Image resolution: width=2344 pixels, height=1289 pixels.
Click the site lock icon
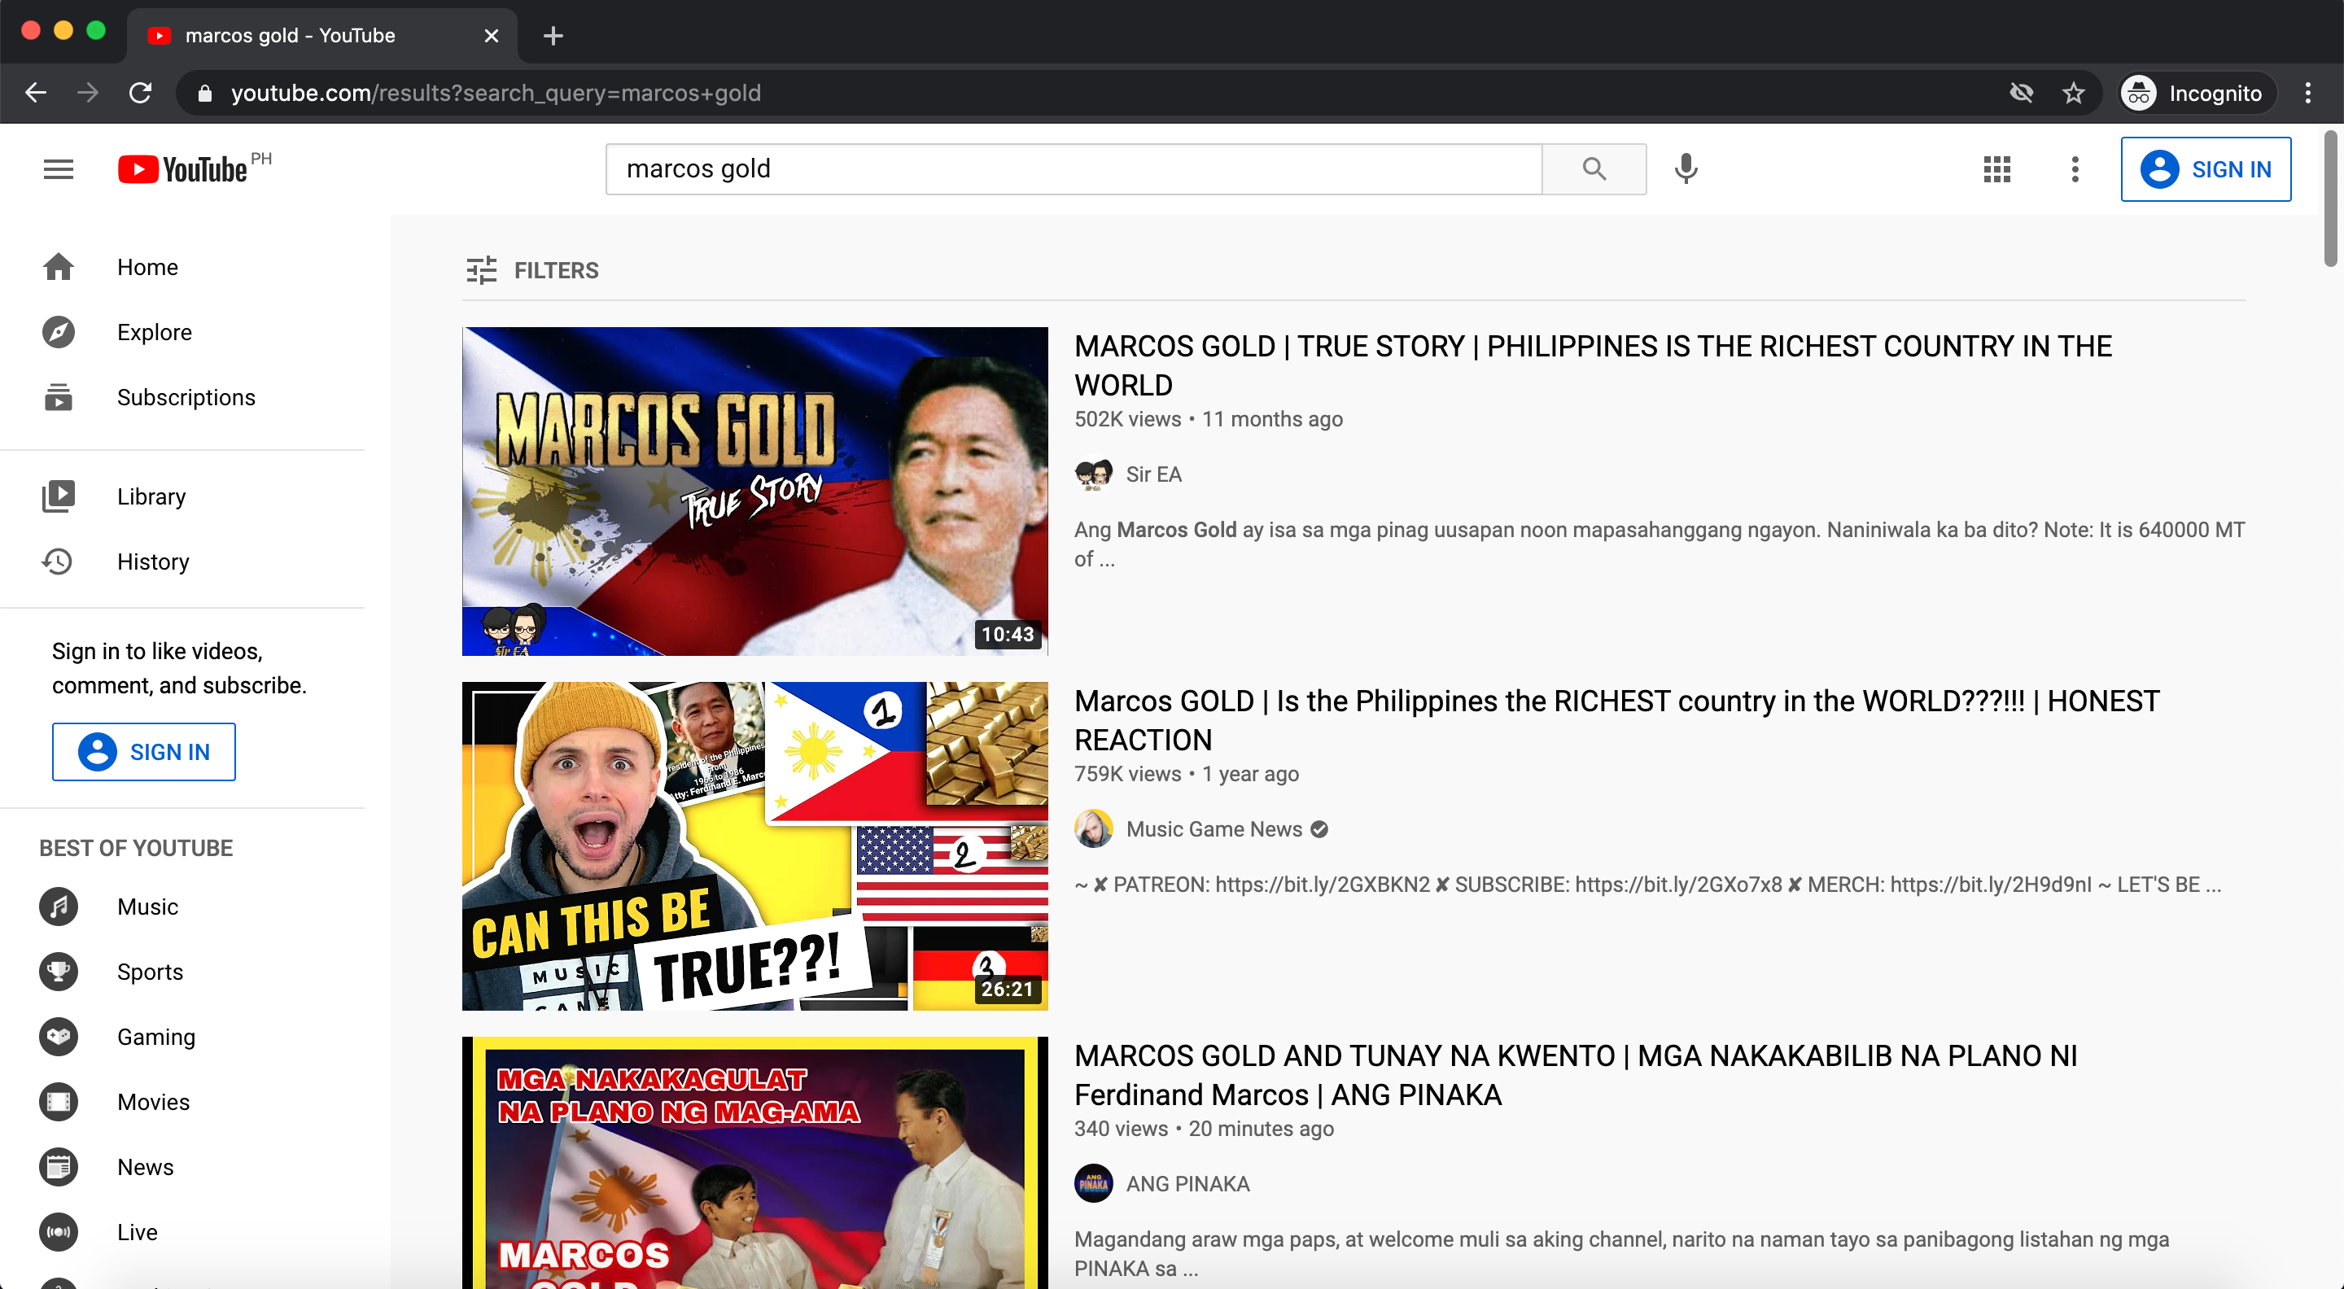(x=205, y=93)
